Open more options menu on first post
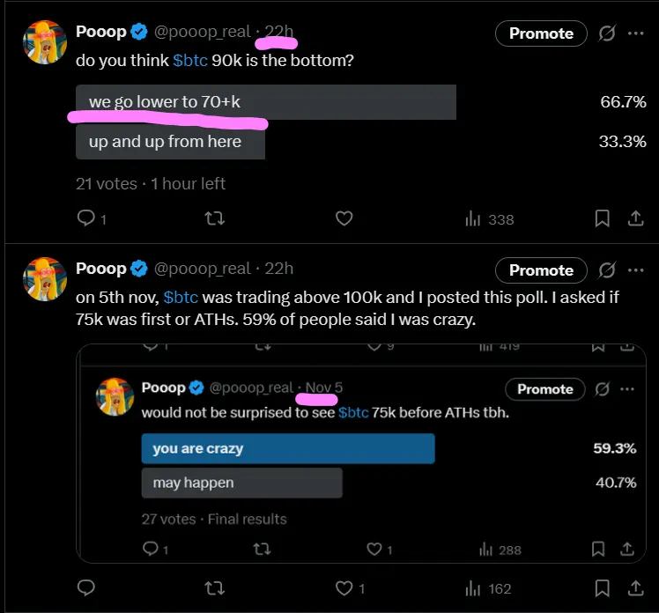 click(x=636, y=33)
